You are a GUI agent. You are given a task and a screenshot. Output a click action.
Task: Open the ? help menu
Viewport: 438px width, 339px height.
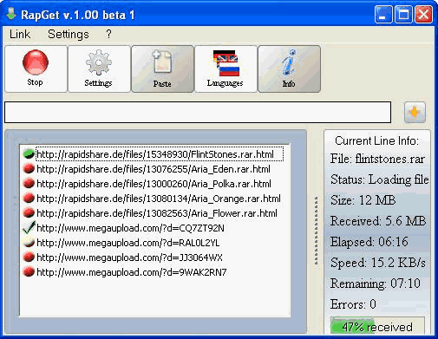coord(108,34)
